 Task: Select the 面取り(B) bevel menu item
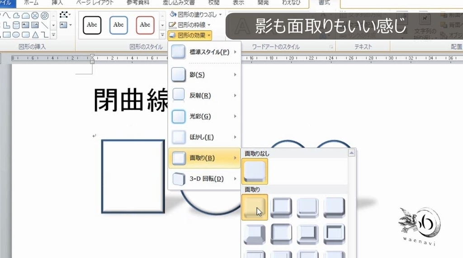coord(204,158)
